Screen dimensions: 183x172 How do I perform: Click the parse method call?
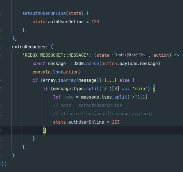pos(92,64)
